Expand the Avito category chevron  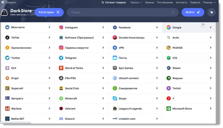[211, 38]
